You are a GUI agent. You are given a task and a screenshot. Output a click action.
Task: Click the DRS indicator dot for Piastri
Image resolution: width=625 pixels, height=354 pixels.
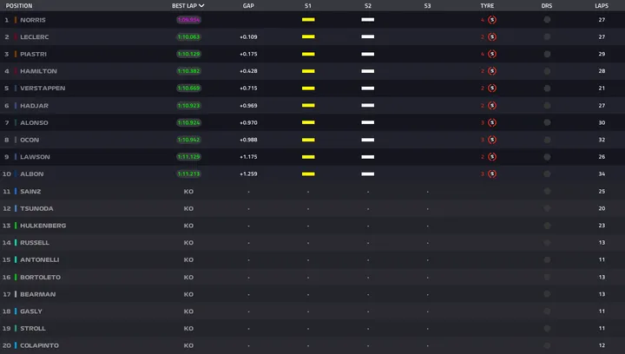tap(547, 54)
